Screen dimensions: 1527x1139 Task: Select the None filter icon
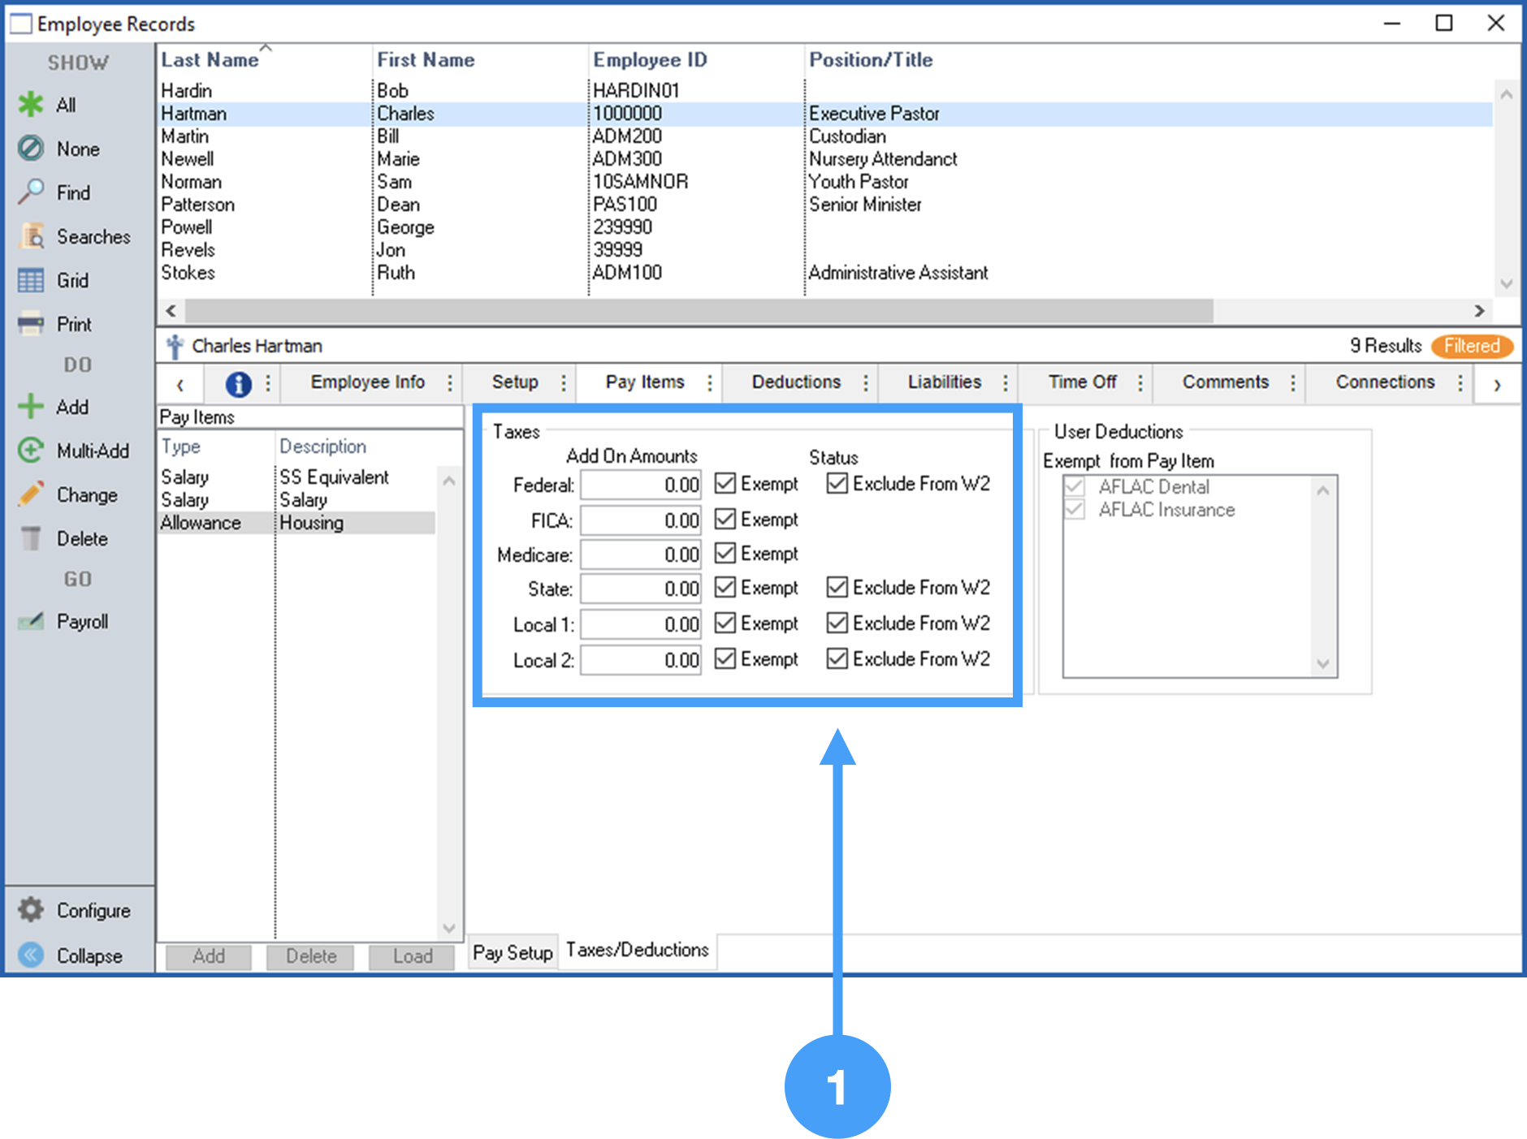(x=31, y=149)
